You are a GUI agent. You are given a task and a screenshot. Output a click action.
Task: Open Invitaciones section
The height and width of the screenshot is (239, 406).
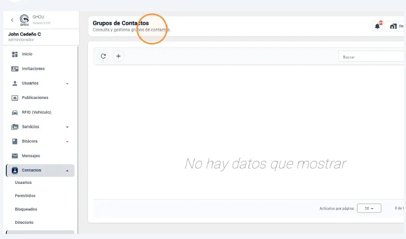[x=33, y=69]
